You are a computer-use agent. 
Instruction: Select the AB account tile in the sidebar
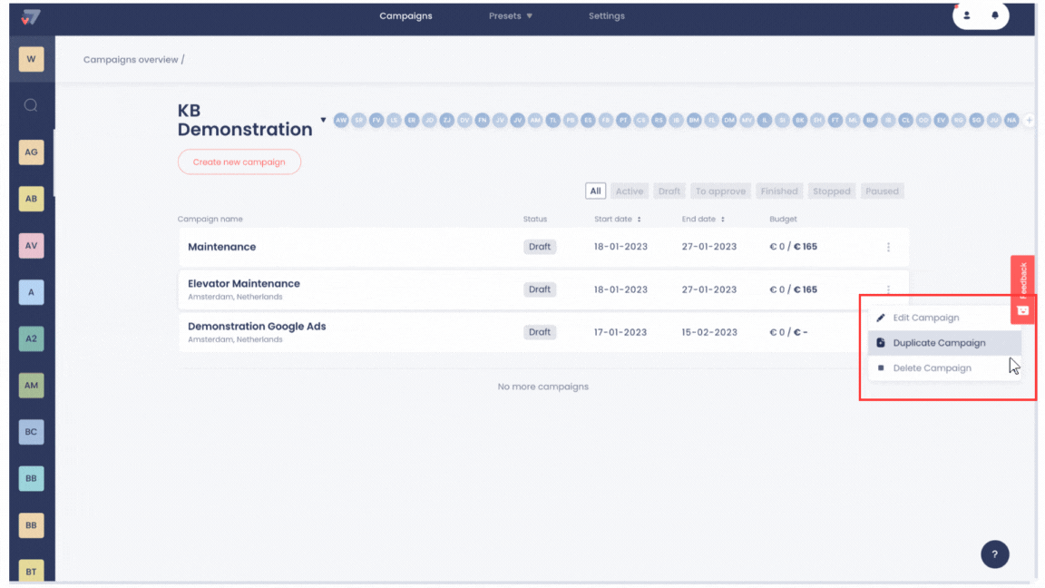[x=32, y=199]
